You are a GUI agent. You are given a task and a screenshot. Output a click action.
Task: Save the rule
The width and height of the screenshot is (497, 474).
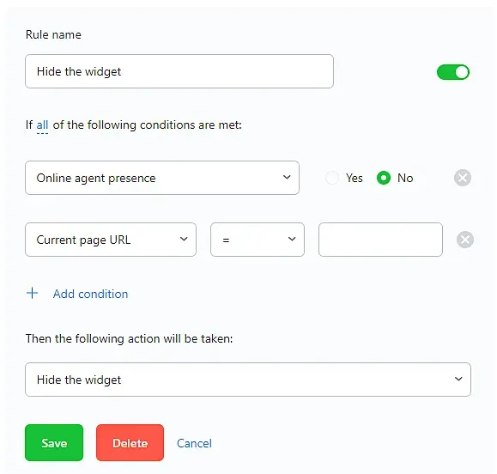[54, 442]
